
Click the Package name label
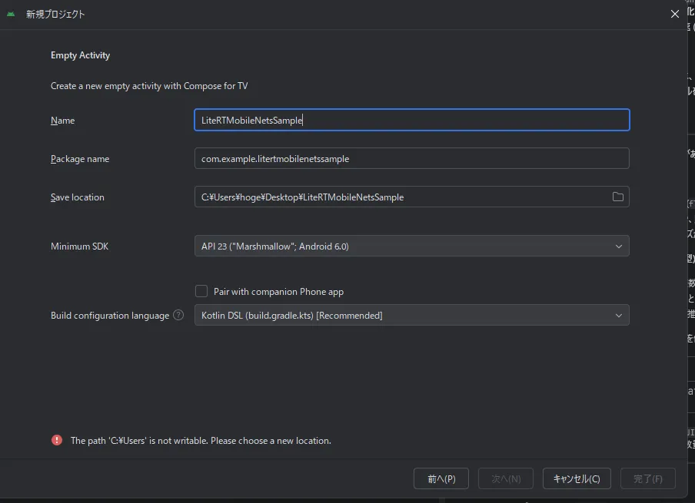[80, 159]
